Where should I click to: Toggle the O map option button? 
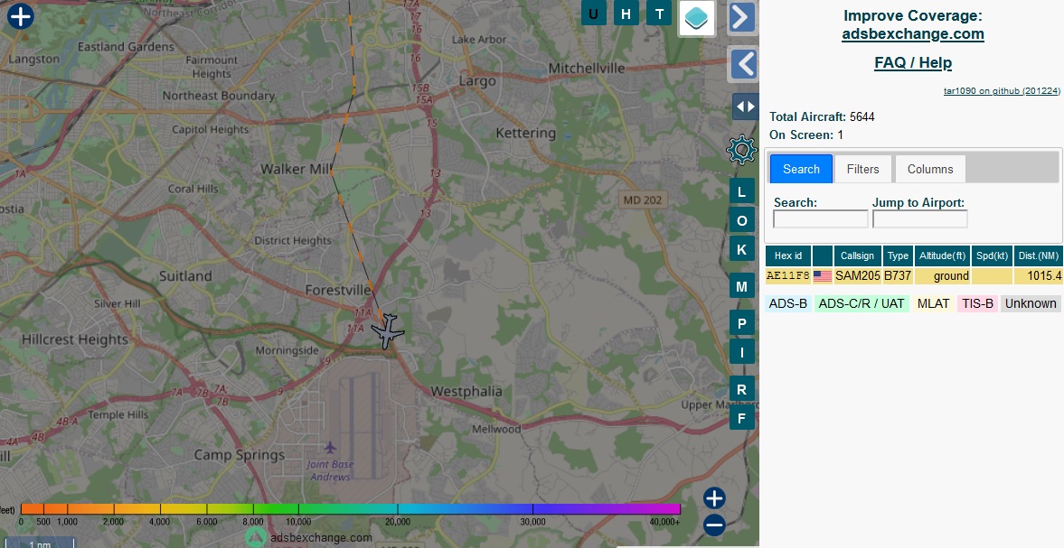coord(741,221)
